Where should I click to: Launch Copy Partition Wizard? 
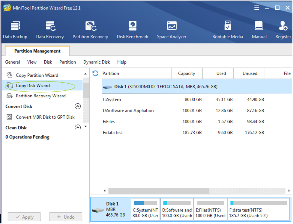37,75
